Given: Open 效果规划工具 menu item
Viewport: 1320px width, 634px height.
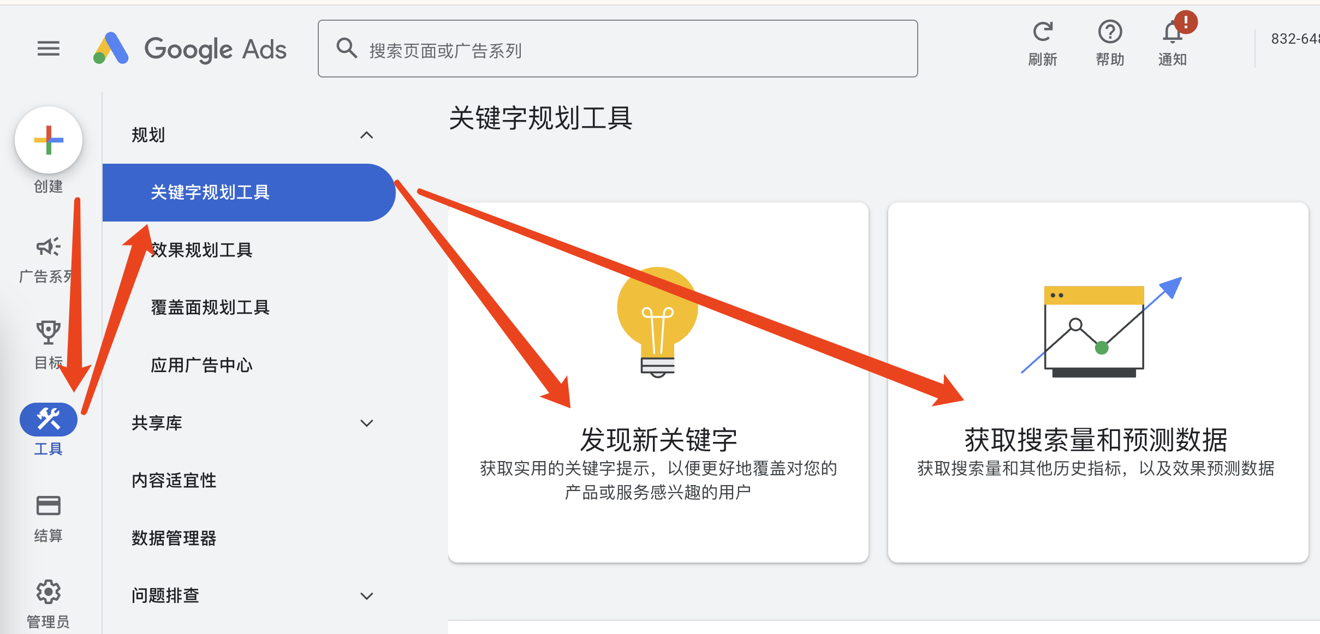Looking at the screenshot, I should pos(201,250).
